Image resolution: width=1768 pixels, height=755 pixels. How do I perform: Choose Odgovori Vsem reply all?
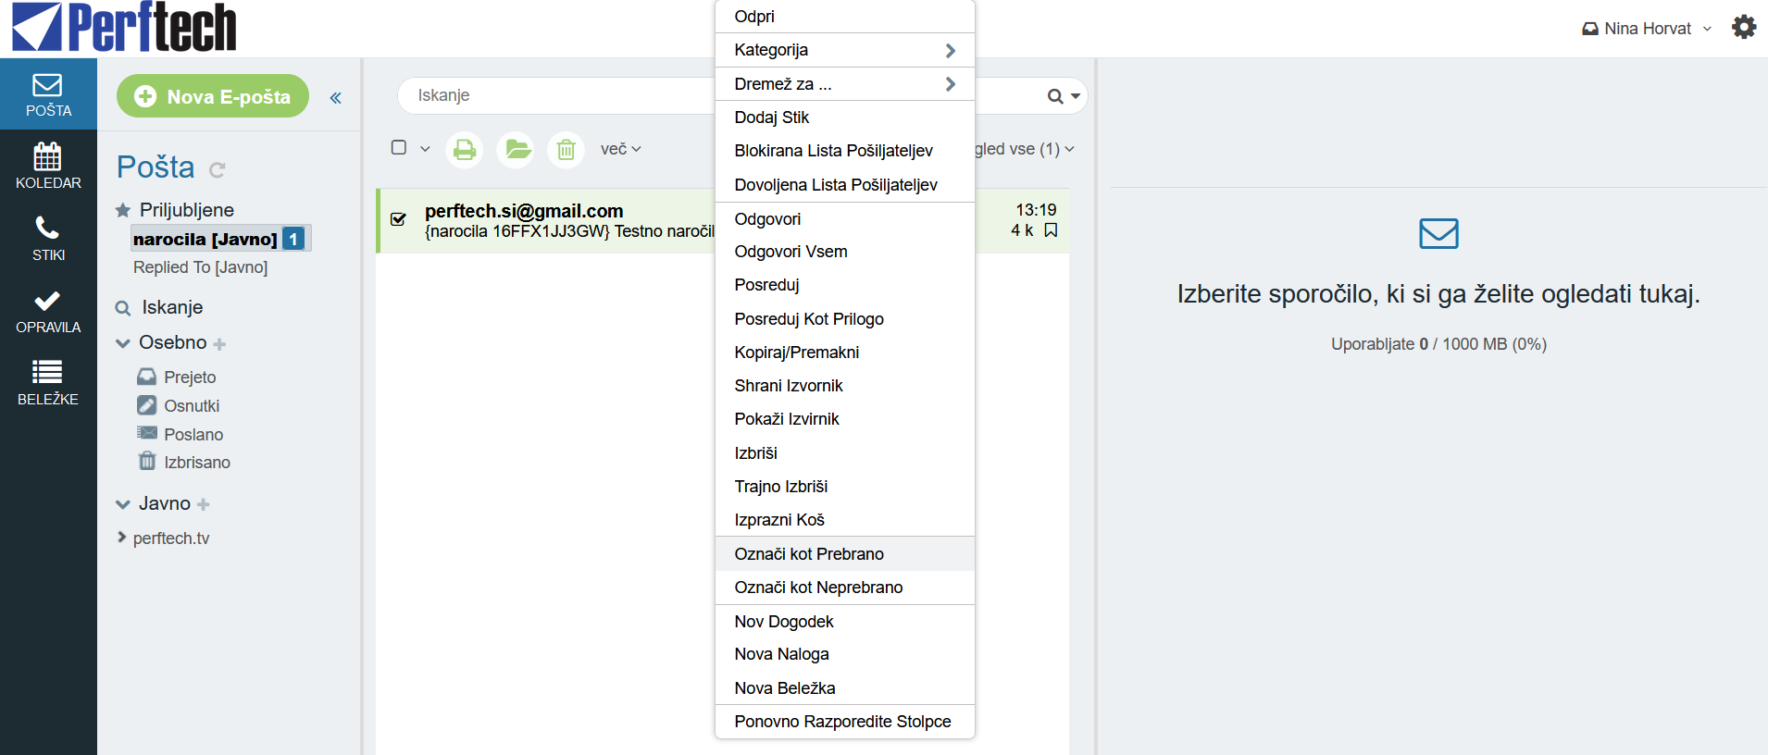click(845, 252)
